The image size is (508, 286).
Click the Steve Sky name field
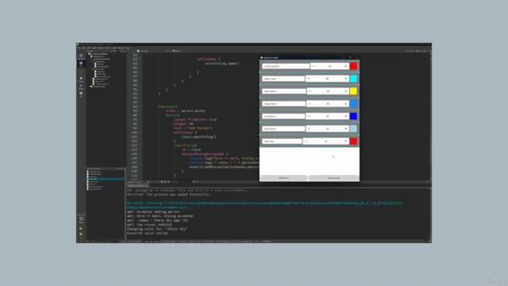click(x=282, y=141)
